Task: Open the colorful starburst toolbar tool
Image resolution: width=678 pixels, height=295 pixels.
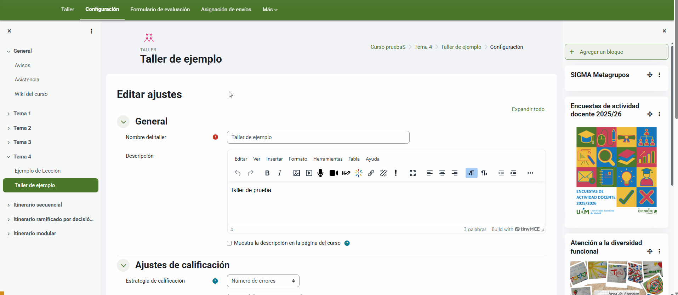Action: coord(359,173)
